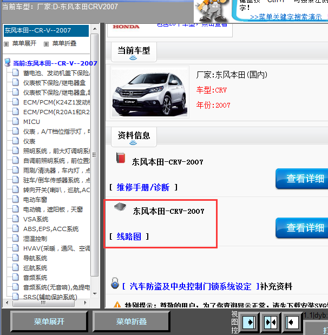Open ECM/PCM(R20A1和R2 tree item

click(x=56, y=112)
